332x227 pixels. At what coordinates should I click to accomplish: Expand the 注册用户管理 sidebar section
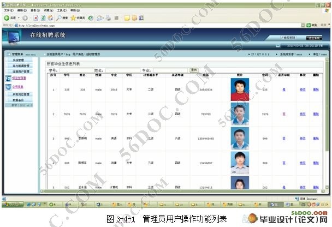click(x=20, y=71)
